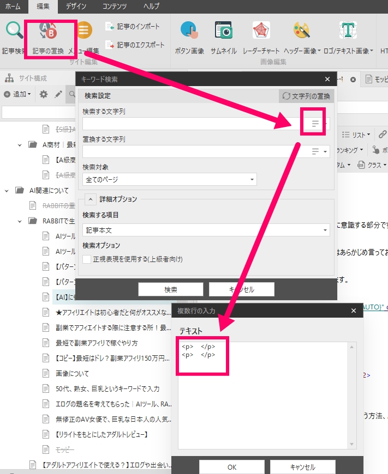
Task: Open the 検索する項目 記事本文 dropdown
Action: click(x=206, y=230)
